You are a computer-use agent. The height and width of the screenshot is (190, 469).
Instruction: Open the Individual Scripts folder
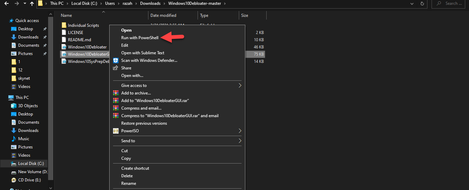click(83, 25)
